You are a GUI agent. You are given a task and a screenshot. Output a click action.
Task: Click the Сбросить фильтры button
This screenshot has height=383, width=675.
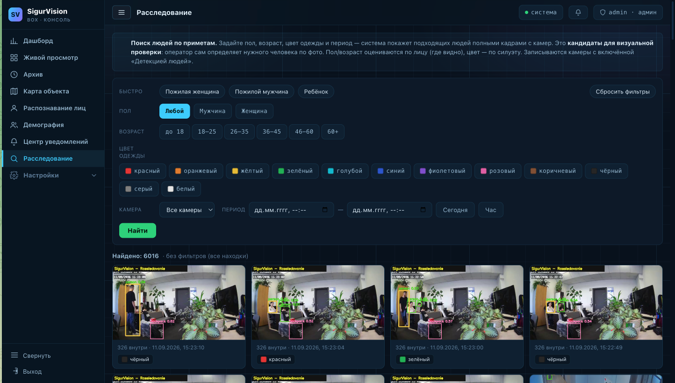pos(623,92)
